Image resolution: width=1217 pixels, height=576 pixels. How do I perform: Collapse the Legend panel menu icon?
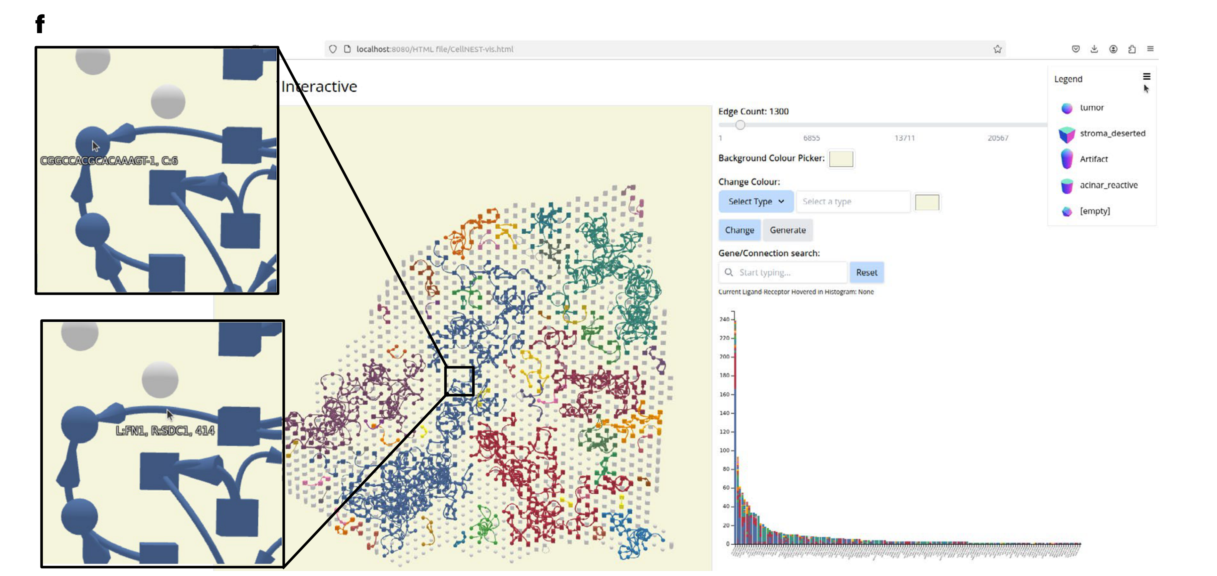point(1147,77)
